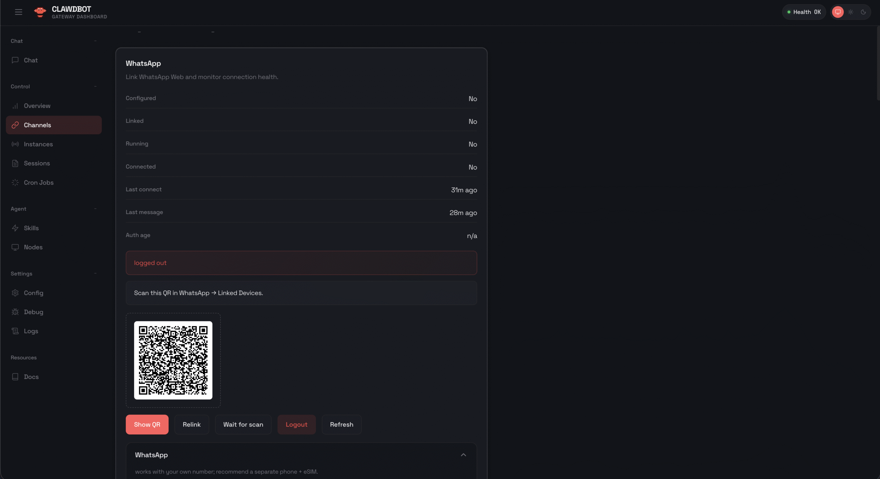Open Cron Jobs spinner icon

pos(15,182)
